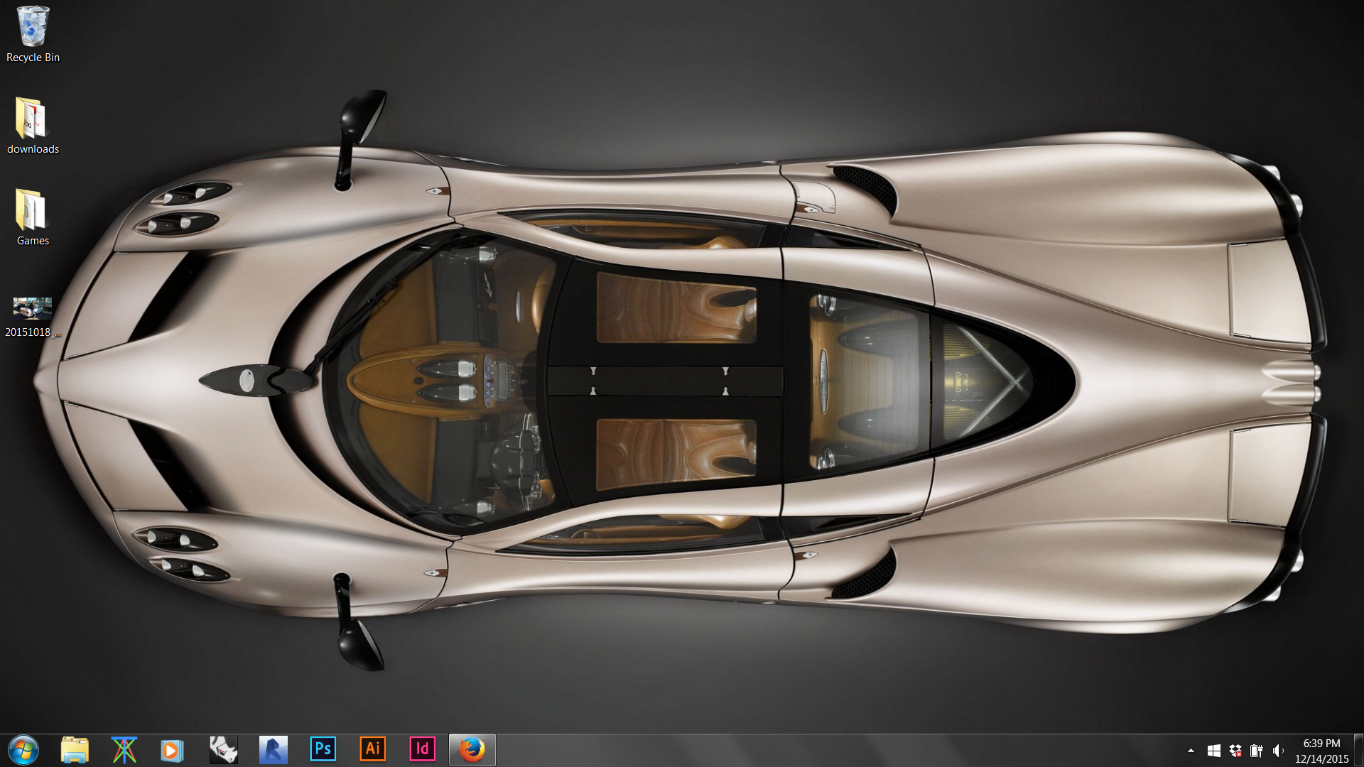Open Windows Media Player from taskbar

(172, 750)
